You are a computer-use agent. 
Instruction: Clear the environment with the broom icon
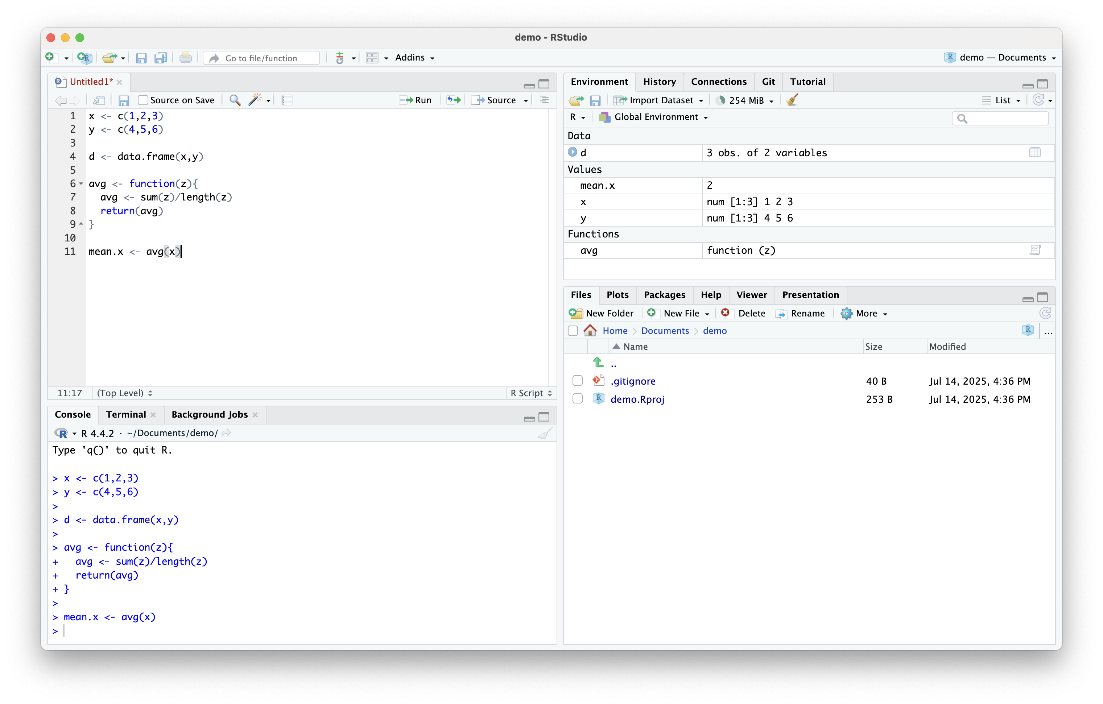[792, 100]
